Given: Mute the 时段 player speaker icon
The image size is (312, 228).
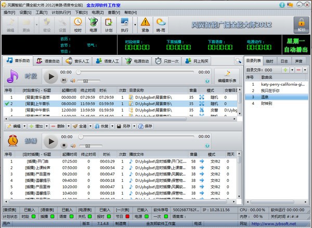Looking at the screenshot, I should 73,81.
